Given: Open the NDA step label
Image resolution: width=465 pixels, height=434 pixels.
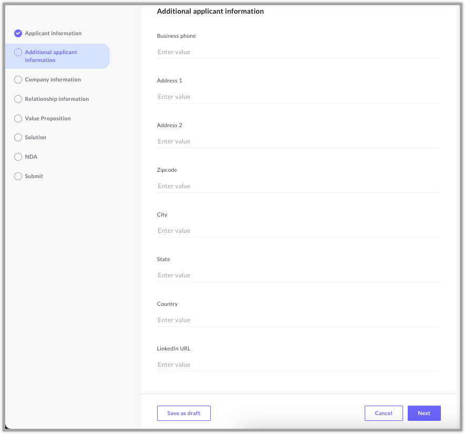Looking at the screenshot, I should [31, 157].
